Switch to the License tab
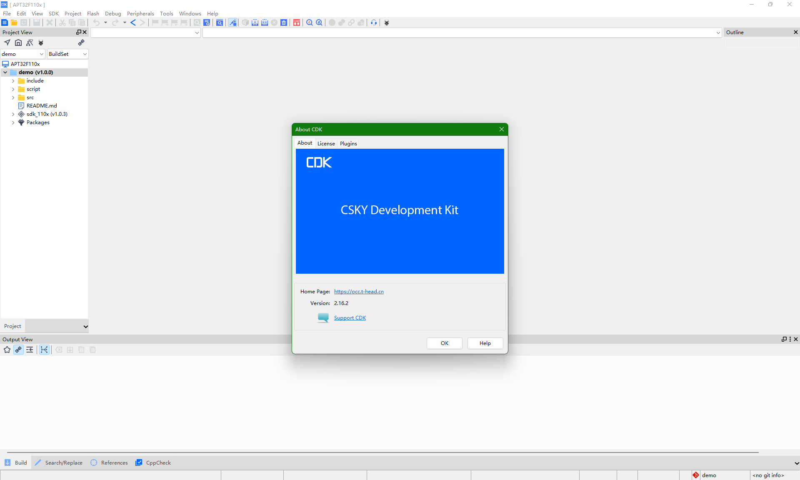800x480 pixels. [326, 143]
